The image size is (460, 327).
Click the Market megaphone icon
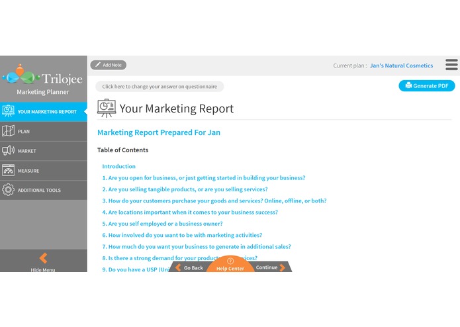[8, 150]
